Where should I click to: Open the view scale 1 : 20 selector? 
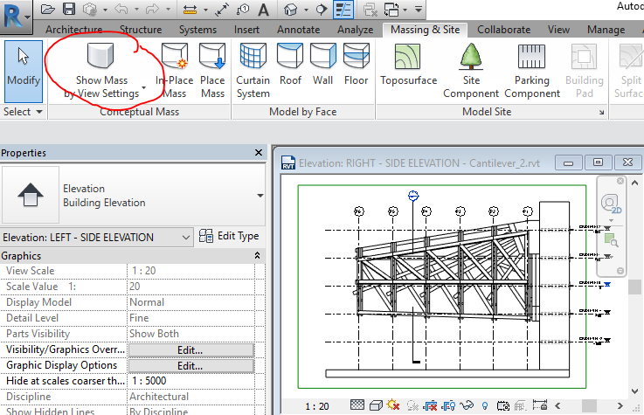(x=317, y=406)
